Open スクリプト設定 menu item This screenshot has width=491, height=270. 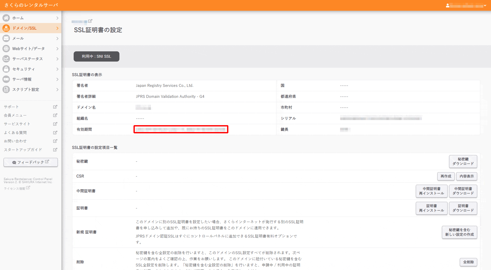pos(31,89)
